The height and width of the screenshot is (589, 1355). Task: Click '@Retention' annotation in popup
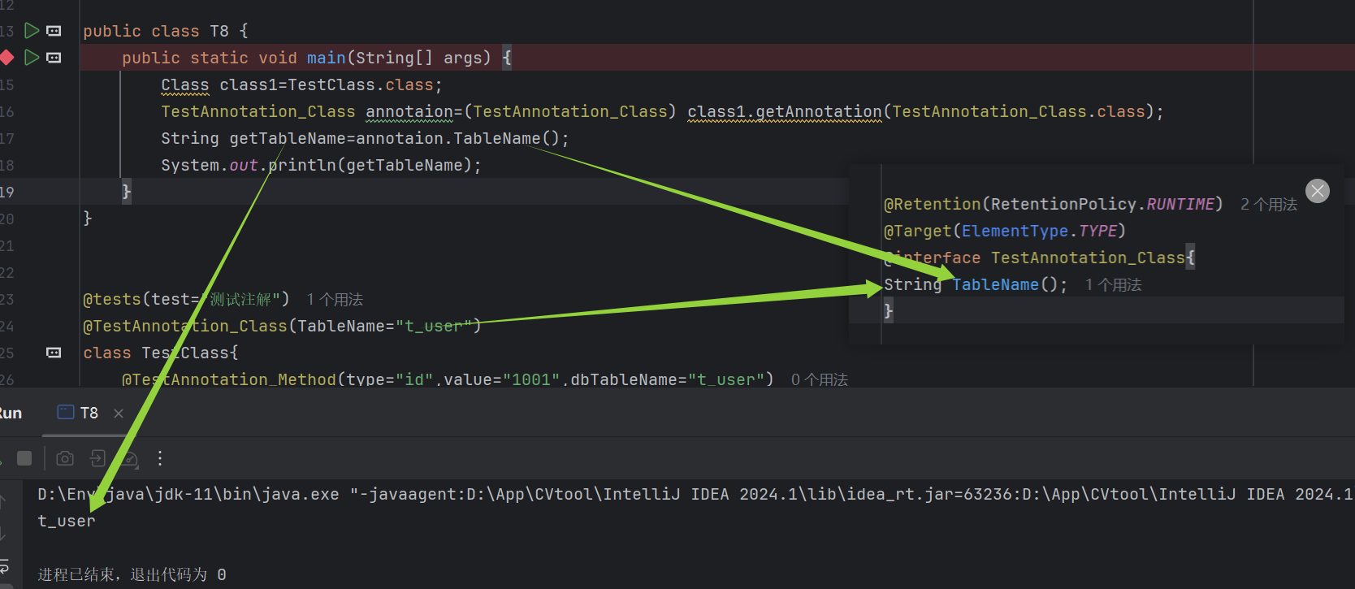[933, 204]
